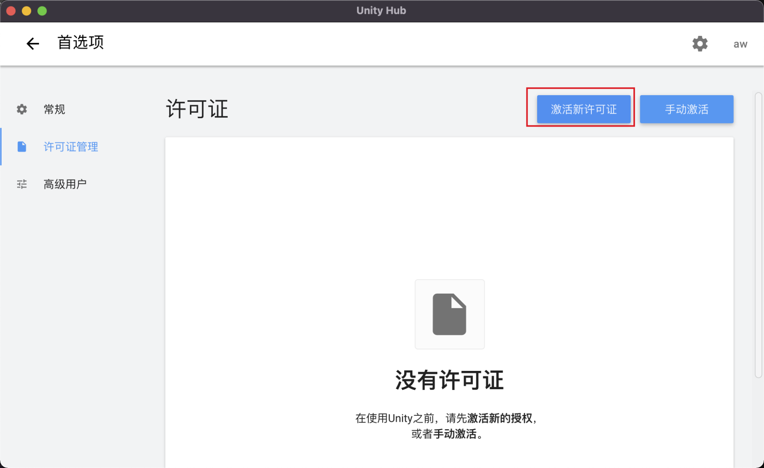This screenshot has width=764, height=468.
Task: Open settings via top-right gear icon
Action: click(x=700, y=43)
